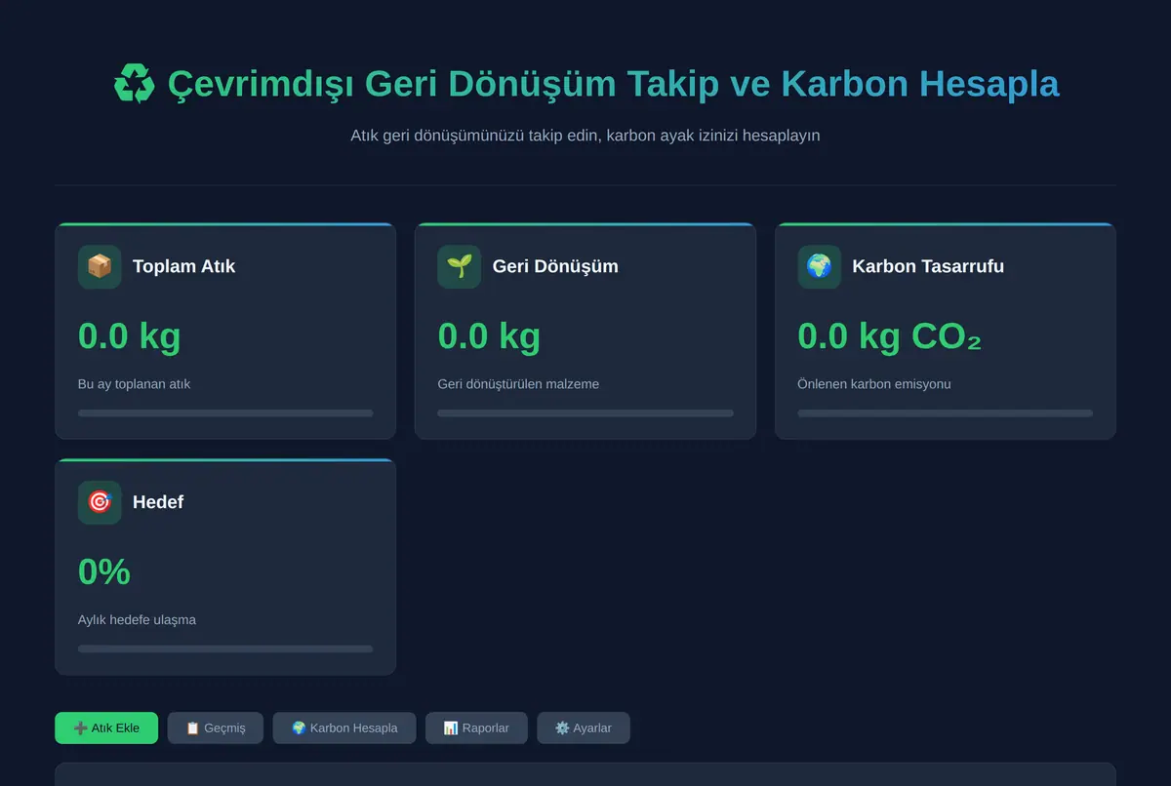Click the subtitle about karbon ayak izinizi
Image resolution: width=1171 pixels, height=786 pixels.
tap(585, 136)
